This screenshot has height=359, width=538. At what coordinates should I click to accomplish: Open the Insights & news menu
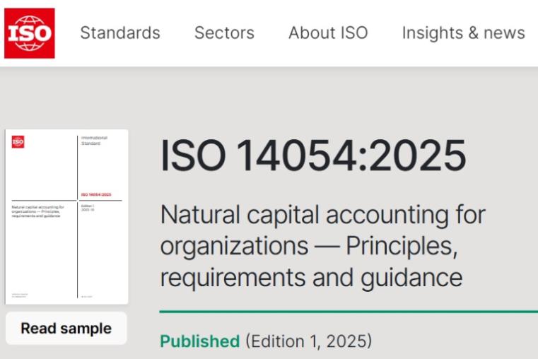[x=464, y=33]
